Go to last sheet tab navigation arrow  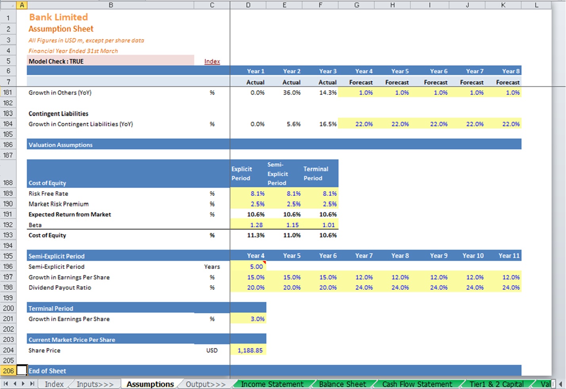(x=32, y=384)
